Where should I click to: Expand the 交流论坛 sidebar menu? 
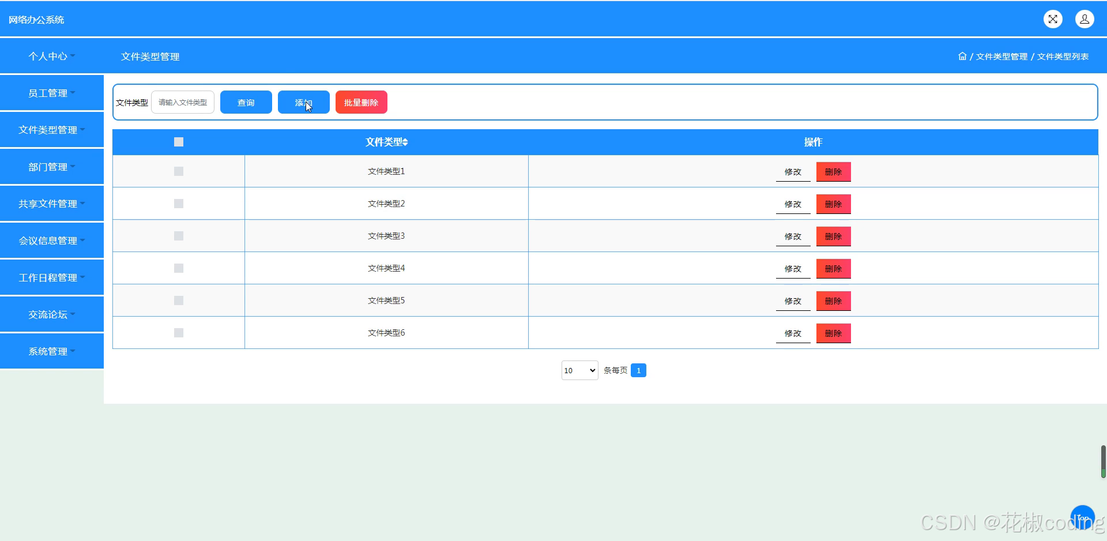pyautogui.click(x=52, y=314)
